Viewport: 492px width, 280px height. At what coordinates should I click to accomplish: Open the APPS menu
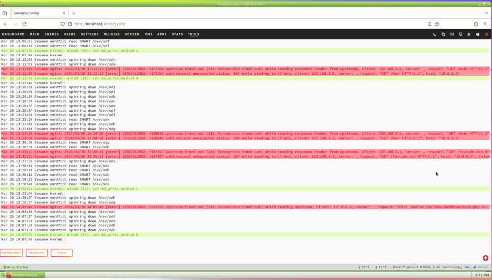pyautogui.click(x=162, y=34)
